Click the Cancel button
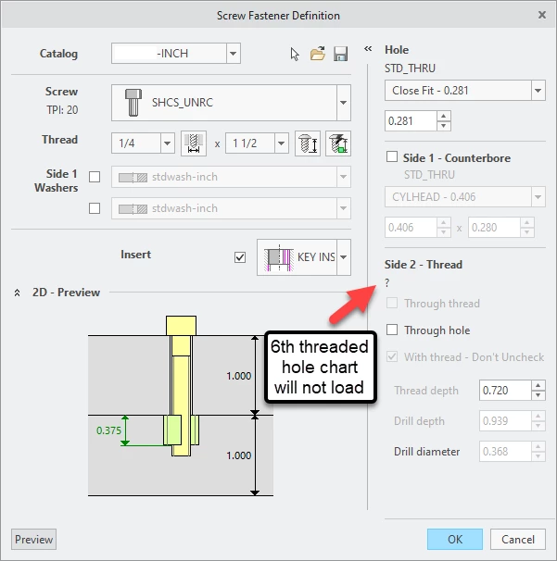 coord(518,539)
